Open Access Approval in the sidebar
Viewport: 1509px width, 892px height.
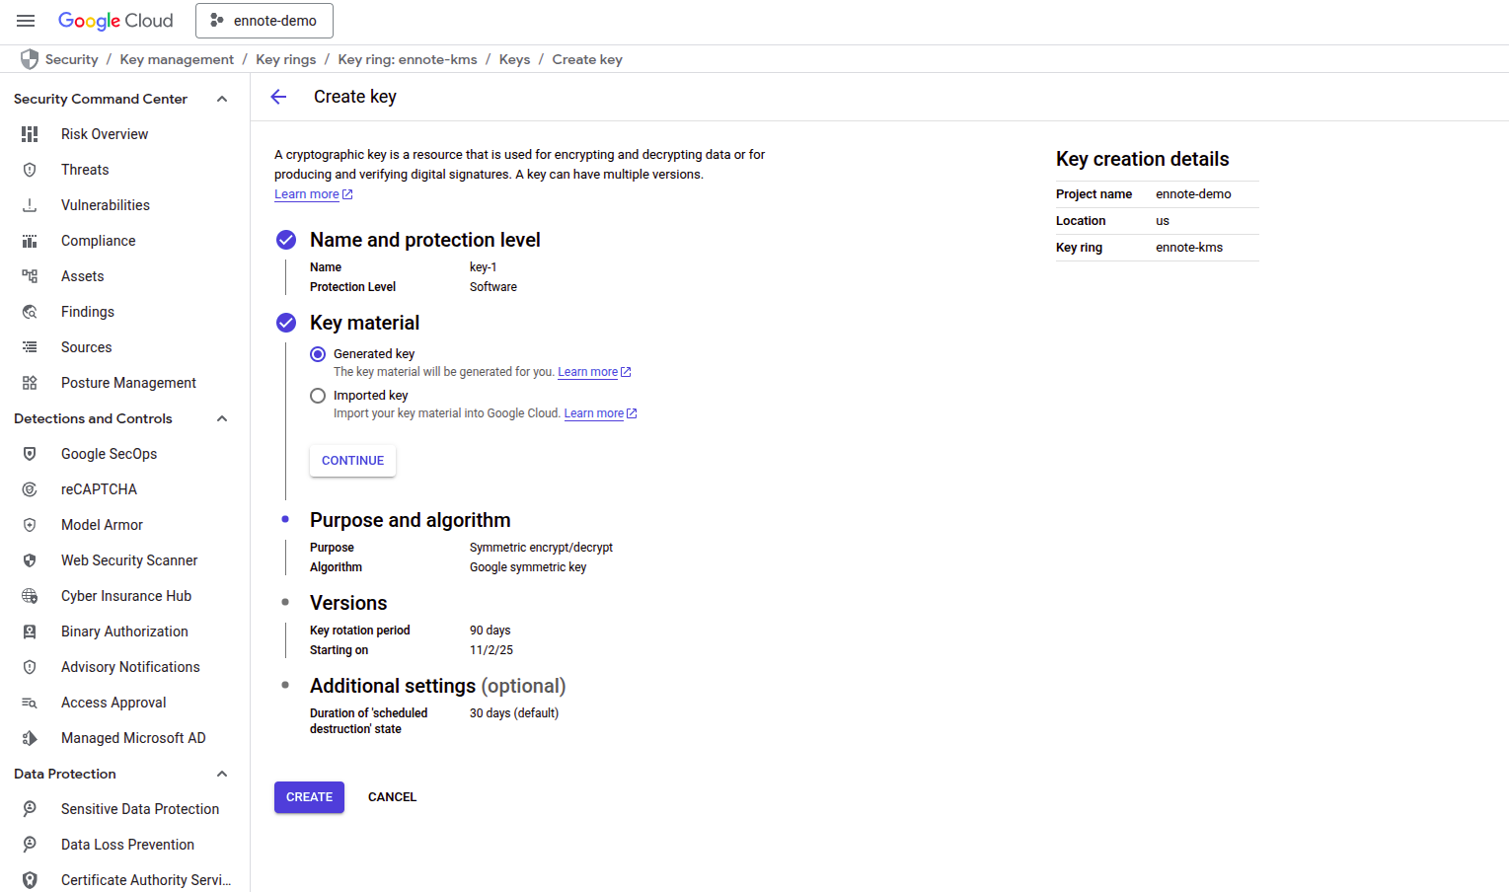click(113, 703)
